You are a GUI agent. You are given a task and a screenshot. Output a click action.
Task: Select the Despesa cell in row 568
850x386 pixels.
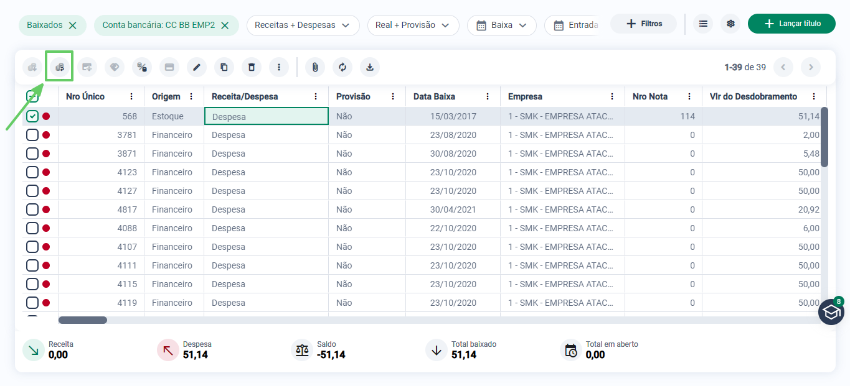[267, 116]
